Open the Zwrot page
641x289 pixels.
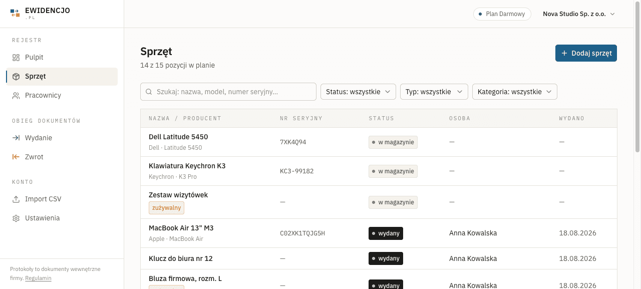(62, 157)
